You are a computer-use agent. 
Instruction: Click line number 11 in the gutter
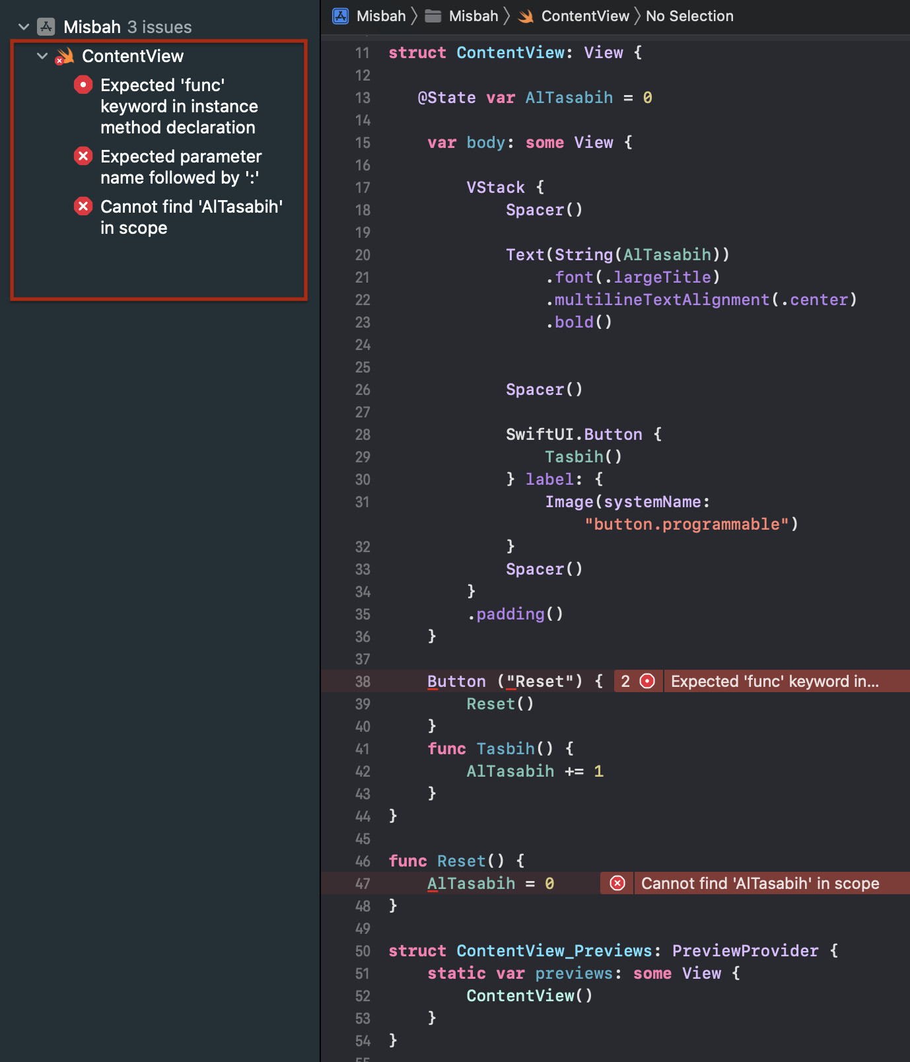(363, 53)
